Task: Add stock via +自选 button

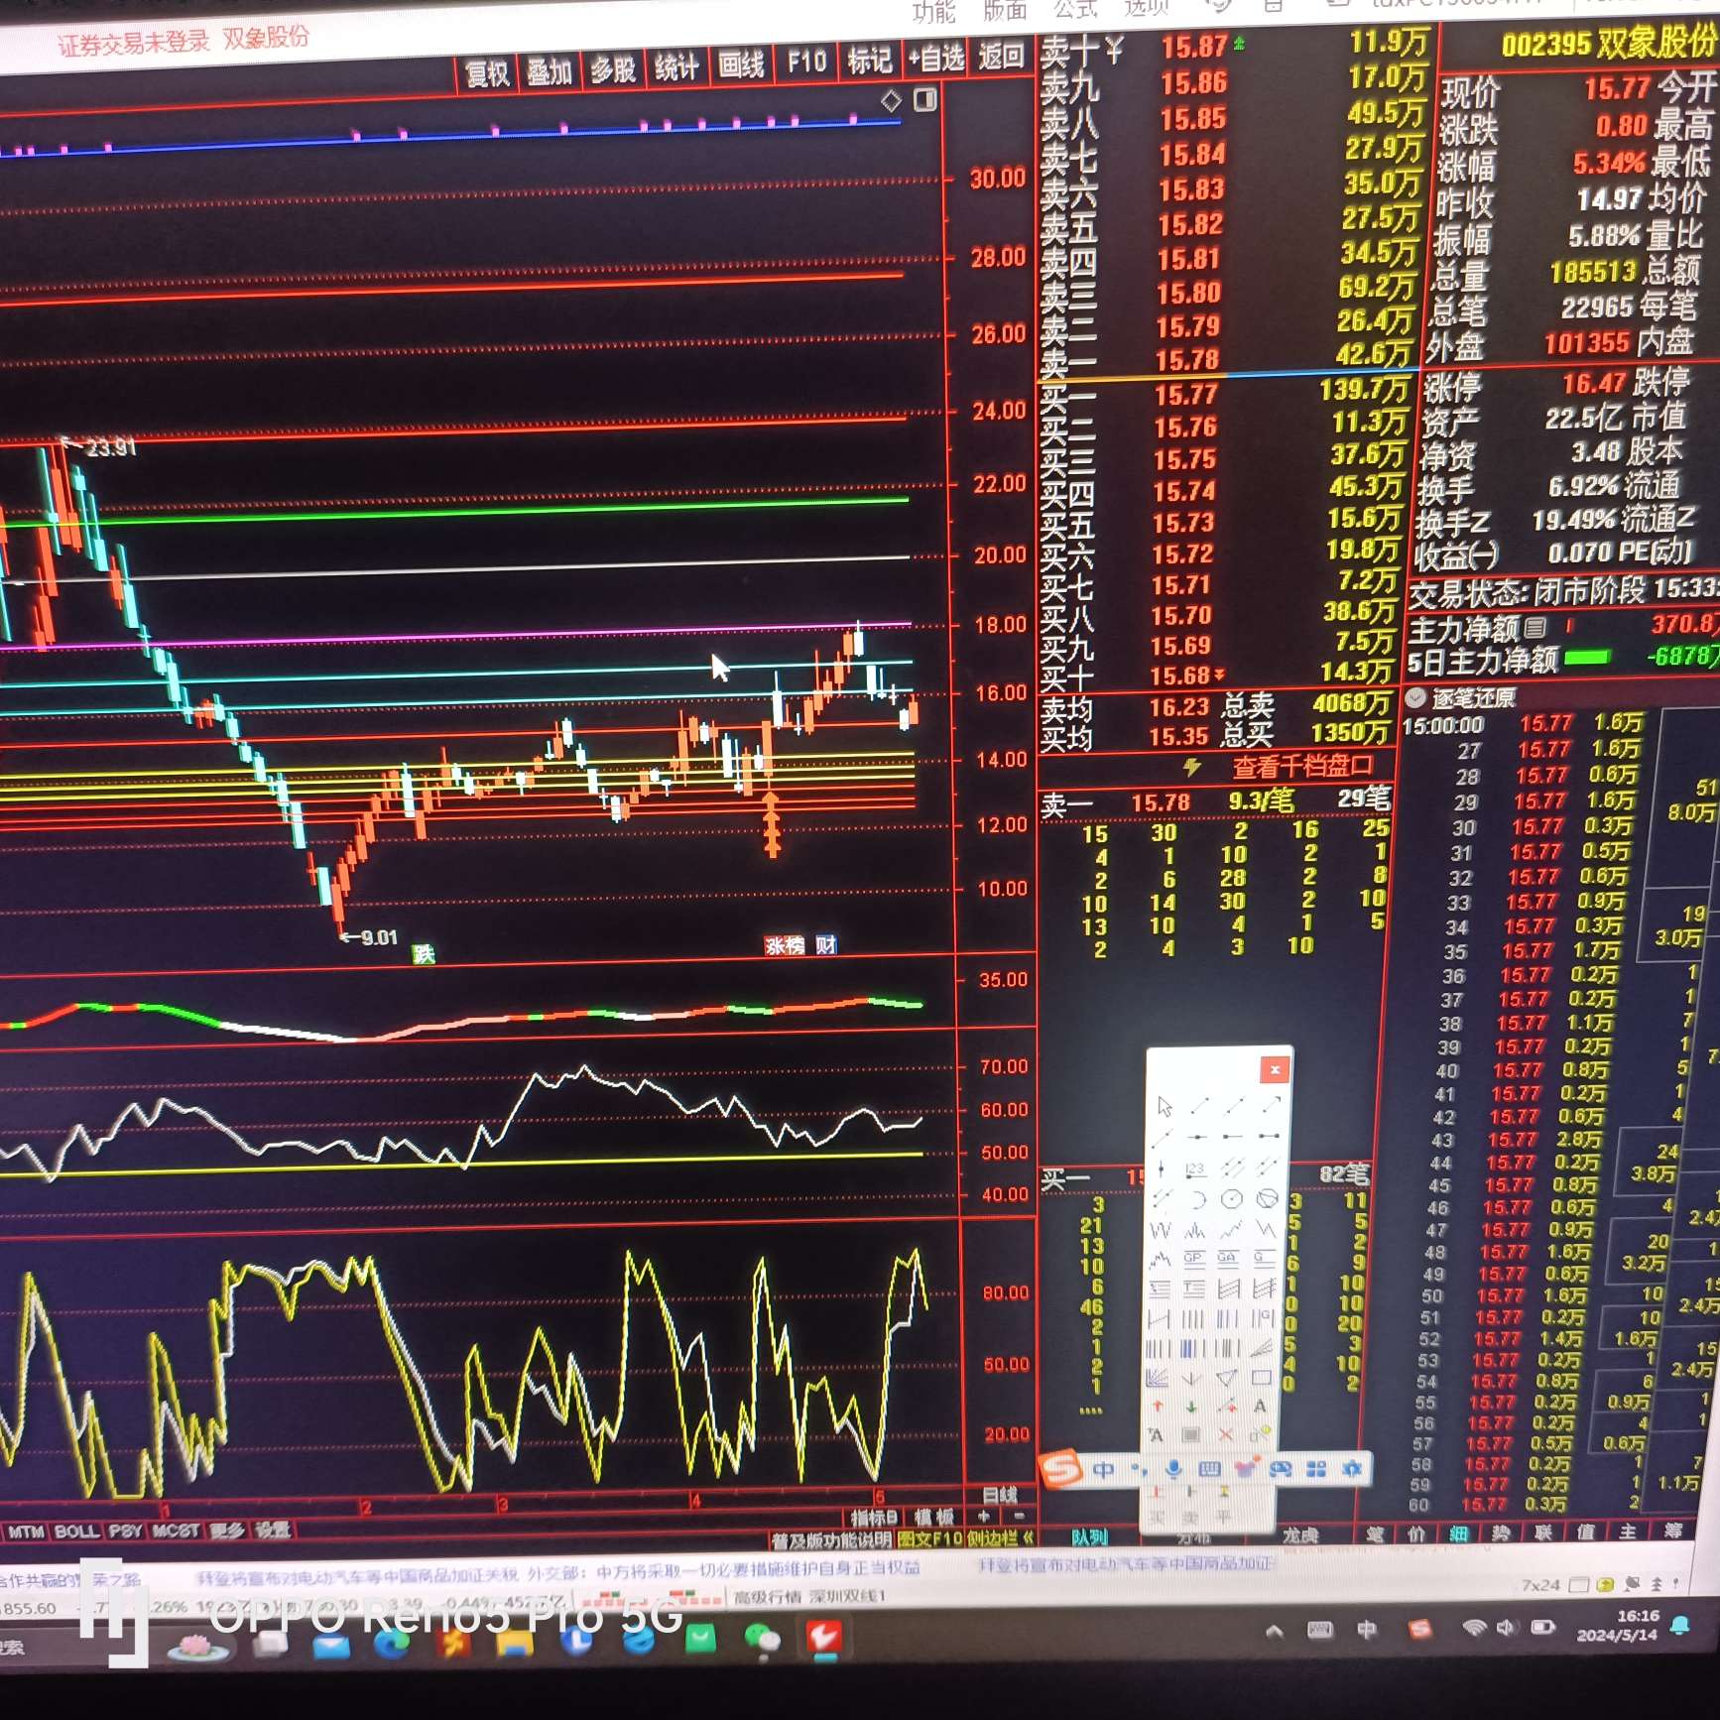Action: pos(936,59)
